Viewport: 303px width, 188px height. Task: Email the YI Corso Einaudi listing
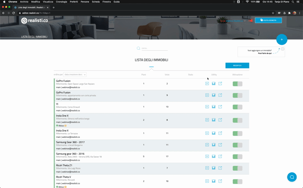tap(214, 107)
